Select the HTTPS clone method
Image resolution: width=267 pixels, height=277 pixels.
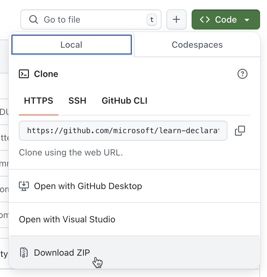pyautogui.click(x=39, y=101)
